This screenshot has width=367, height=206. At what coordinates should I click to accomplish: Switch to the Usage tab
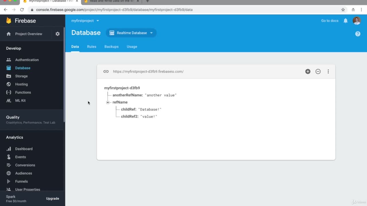(132, 47)
